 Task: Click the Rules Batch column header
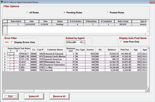tap(16, 21)
